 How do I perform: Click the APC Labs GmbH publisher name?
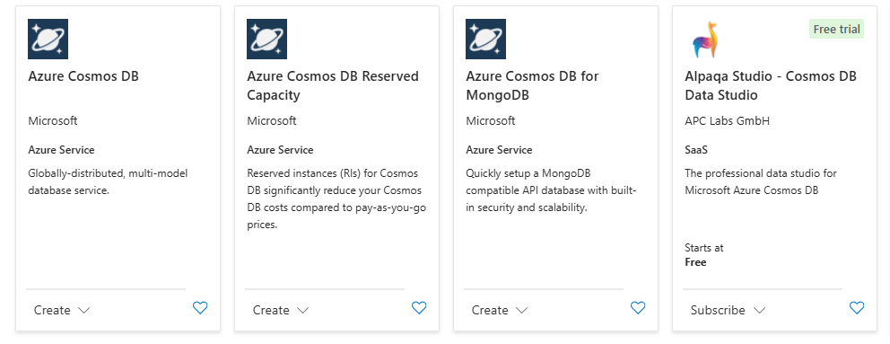(727, 120)
